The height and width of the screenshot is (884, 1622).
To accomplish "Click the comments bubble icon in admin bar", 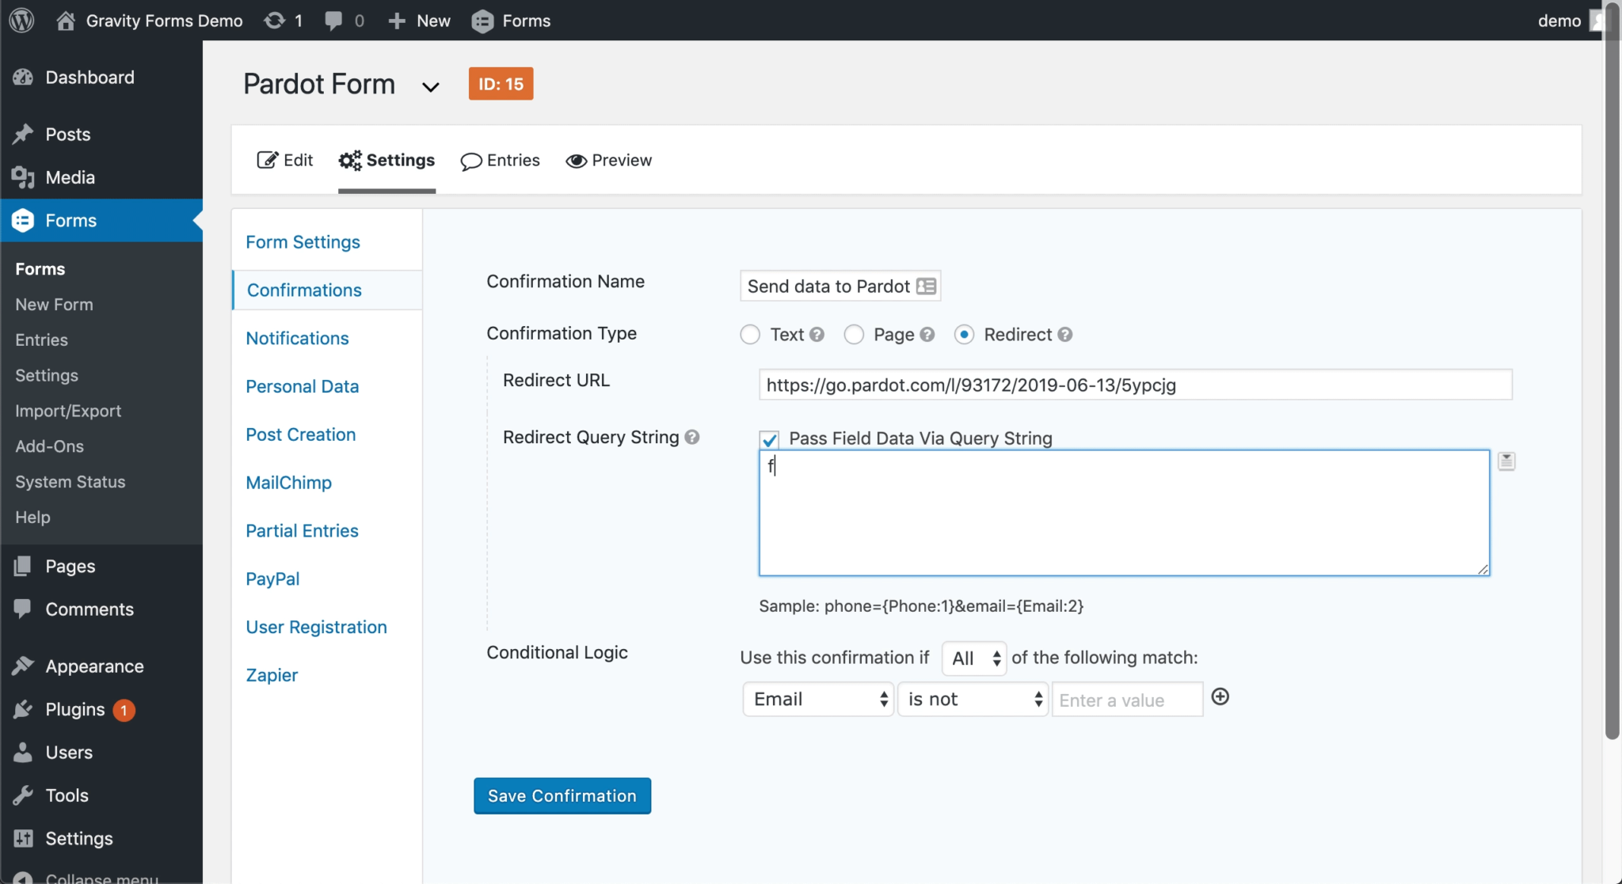I will [334, 21].
